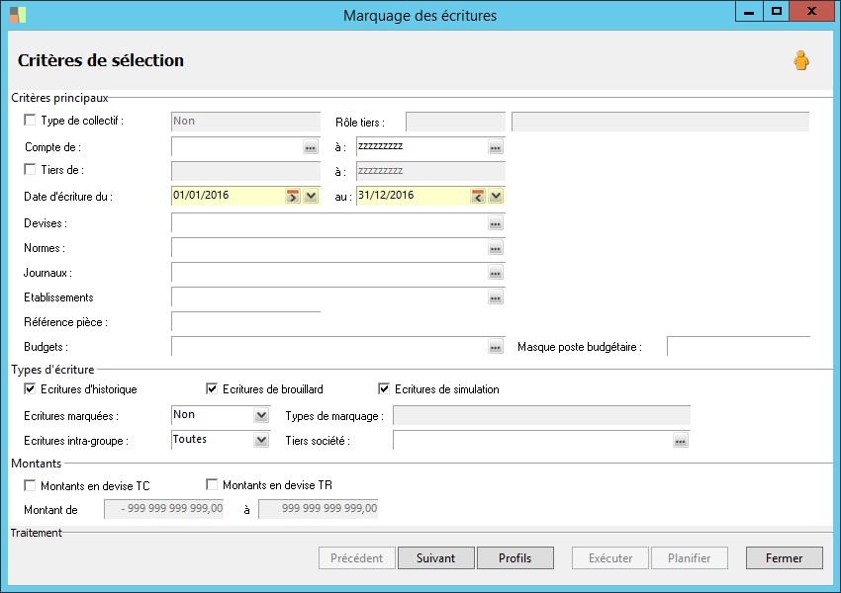Image resolution: width=841 pixels, height=593 pixels.
Task: Open lookup for Compte de field
Action: pyautogui.click(x=311, y=147)
